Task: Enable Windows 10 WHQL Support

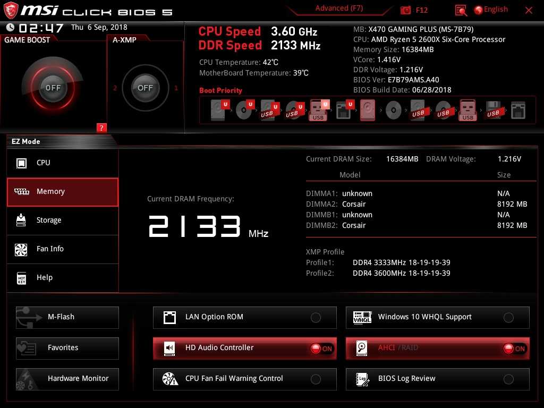Action: pos(508,318)
